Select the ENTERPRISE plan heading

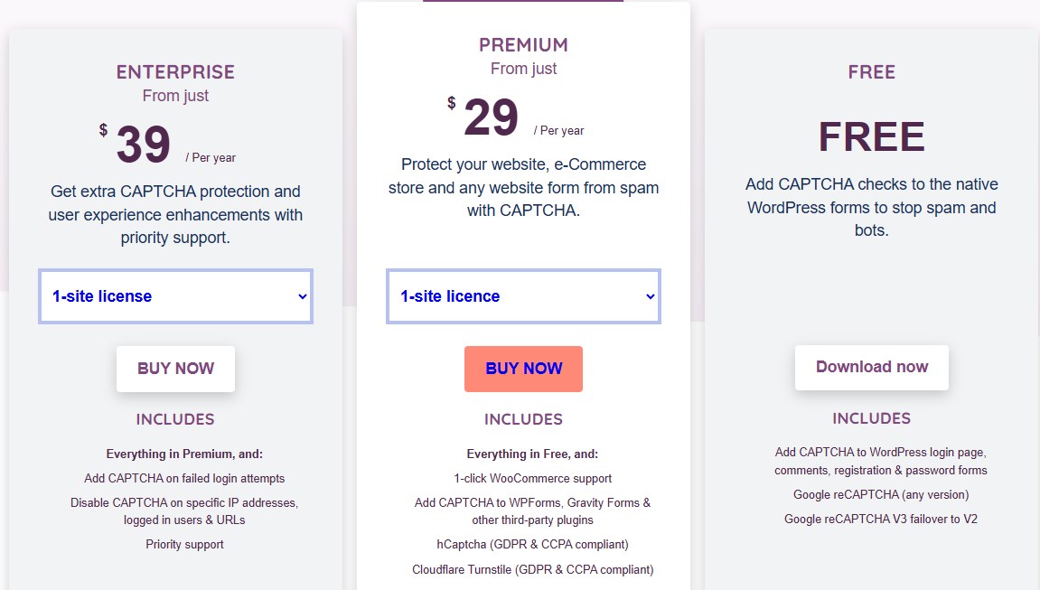[175, 72]
